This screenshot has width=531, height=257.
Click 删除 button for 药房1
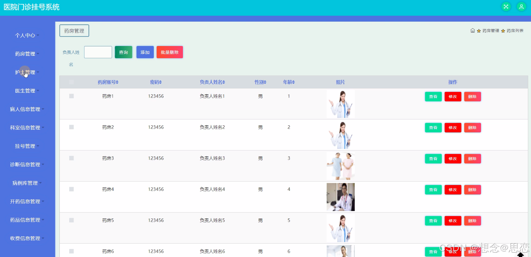(472, 97)
